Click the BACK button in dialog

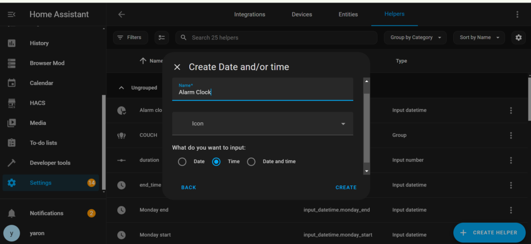tap(189, 188)
